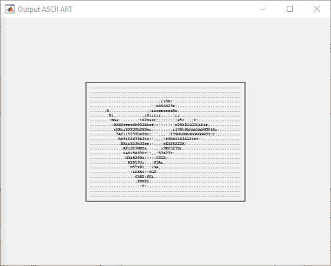Click the top dotted line of the text box
The width and height of the screenshot is (331, 266).
pyautogui.click(x=165, y=88)
